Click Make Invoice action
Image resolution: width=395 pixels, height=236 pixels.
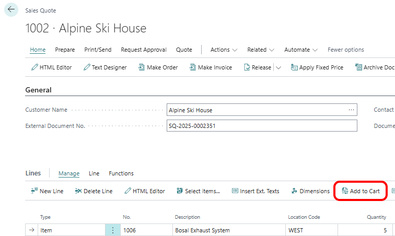pos(210,67)
